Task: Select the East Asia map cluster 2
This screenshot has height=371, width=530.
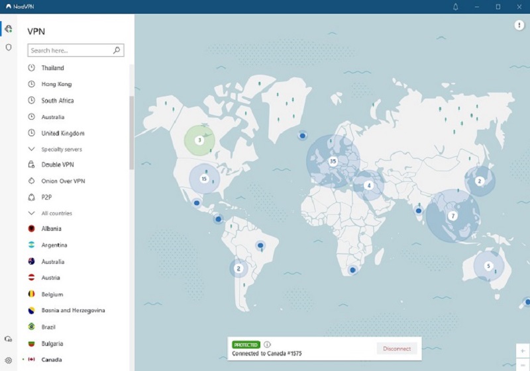Action: tap(479, 181)
